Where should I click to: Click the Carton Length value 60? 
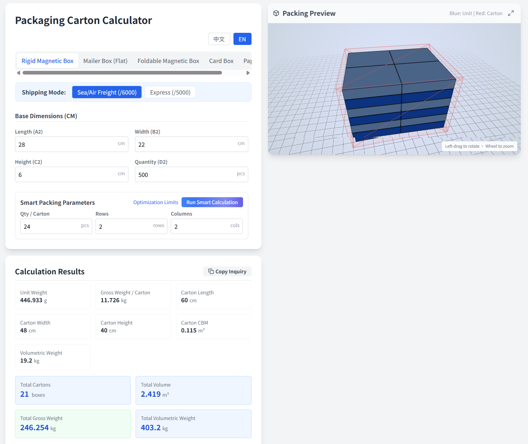tap(185, 300)
